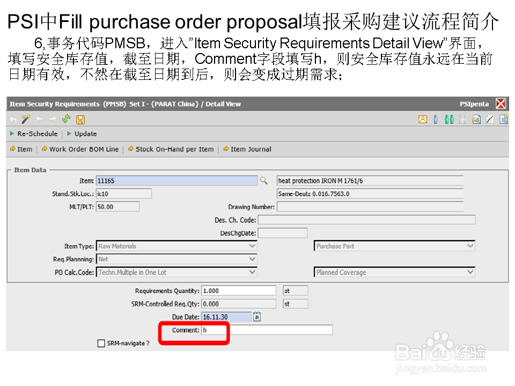This screenshot has height=386, width=515.
Task: Click the refresh arrows icon
Action: pyautogui.click(x=65, y=120)
